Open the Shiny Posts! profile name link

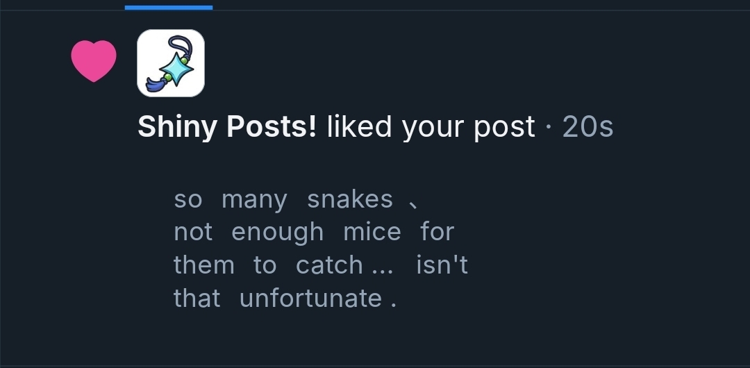coord(227,126)
